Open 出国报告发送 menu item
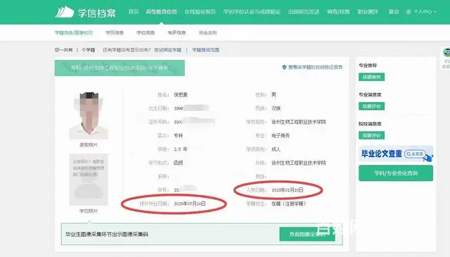 point(304,12)
